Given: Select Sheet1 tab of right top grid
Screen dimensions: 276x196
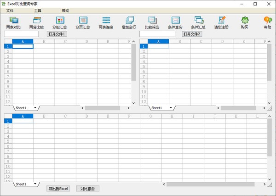Looking at the screenshot, I should [x=156, y=108].
